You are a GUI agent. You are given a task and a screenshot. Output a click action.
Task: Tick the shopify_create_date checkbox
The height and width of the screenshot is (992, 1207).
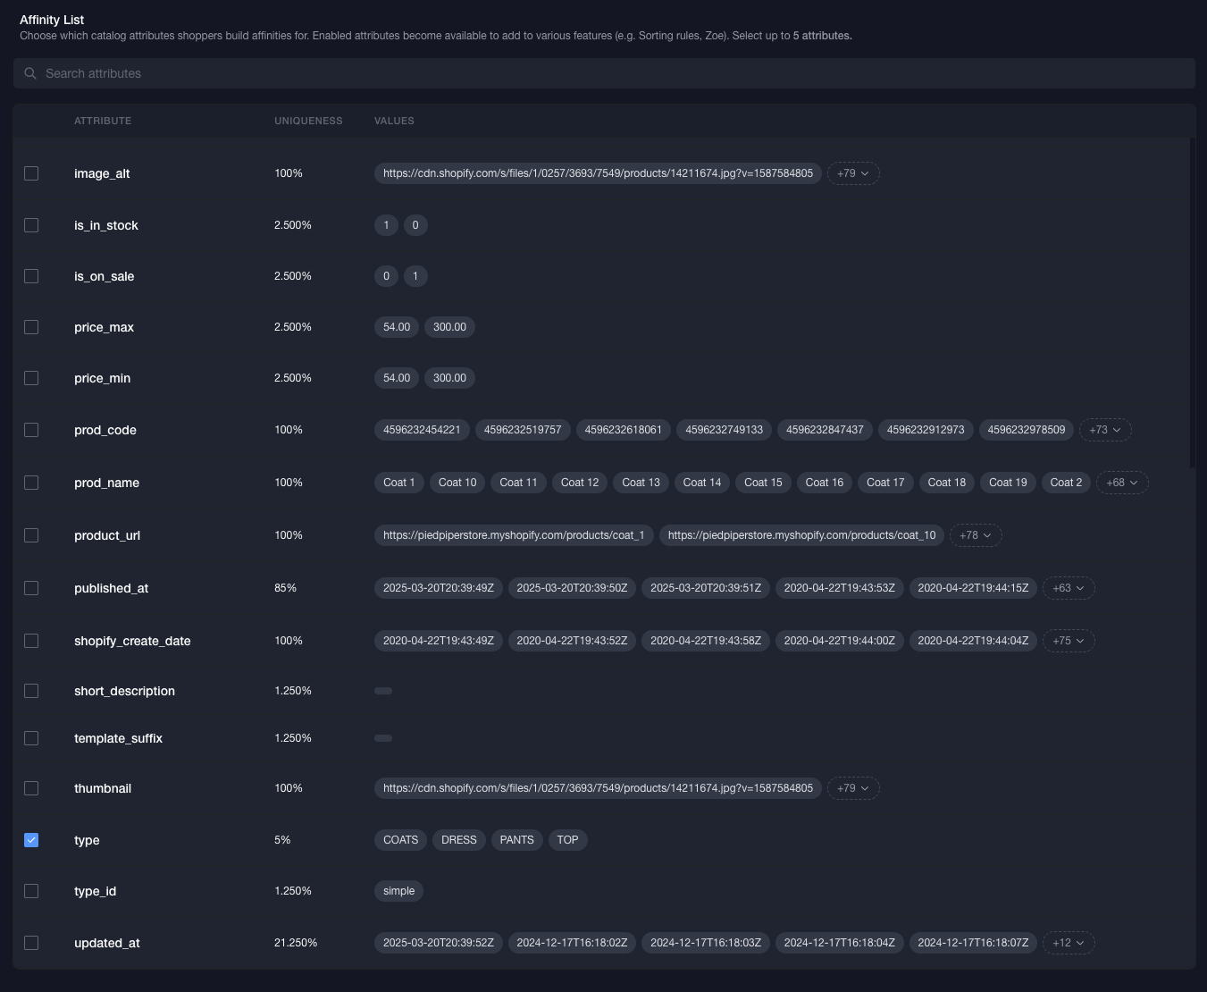point(31,641)
